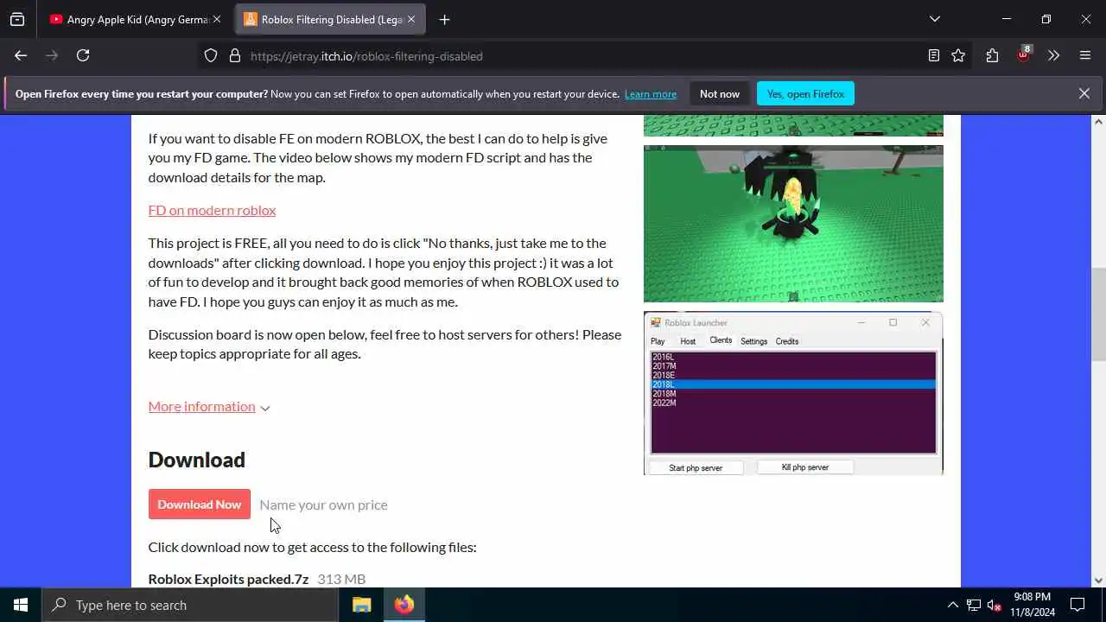Go back with the browser back arrow
1106x622 pixels.
pos(21,55)
